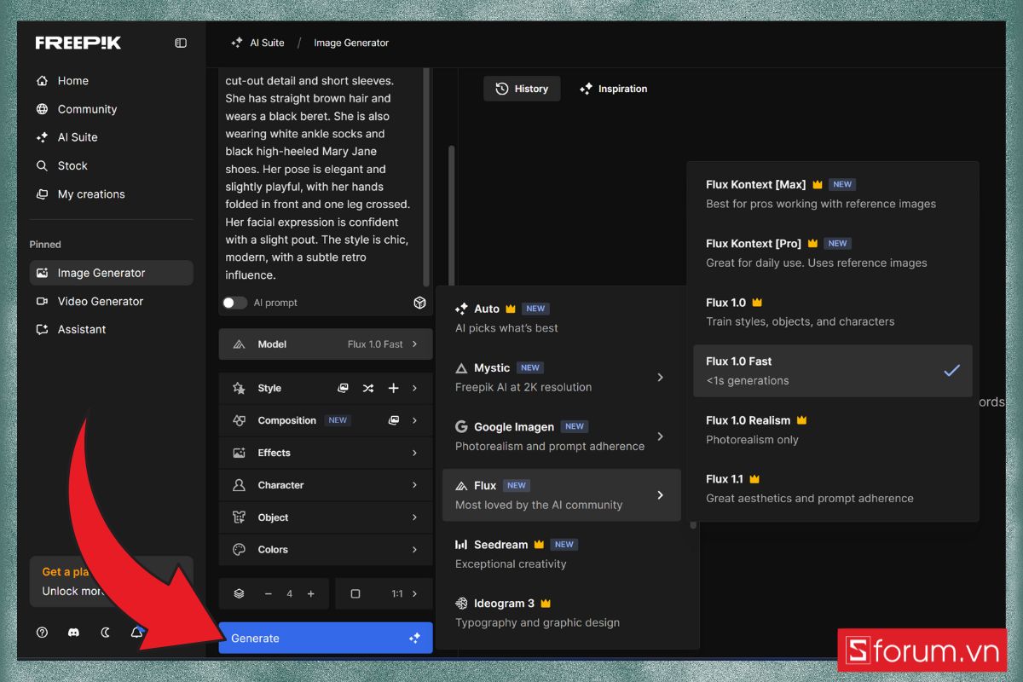Switch theme with the moon icon

click(106, 633)
